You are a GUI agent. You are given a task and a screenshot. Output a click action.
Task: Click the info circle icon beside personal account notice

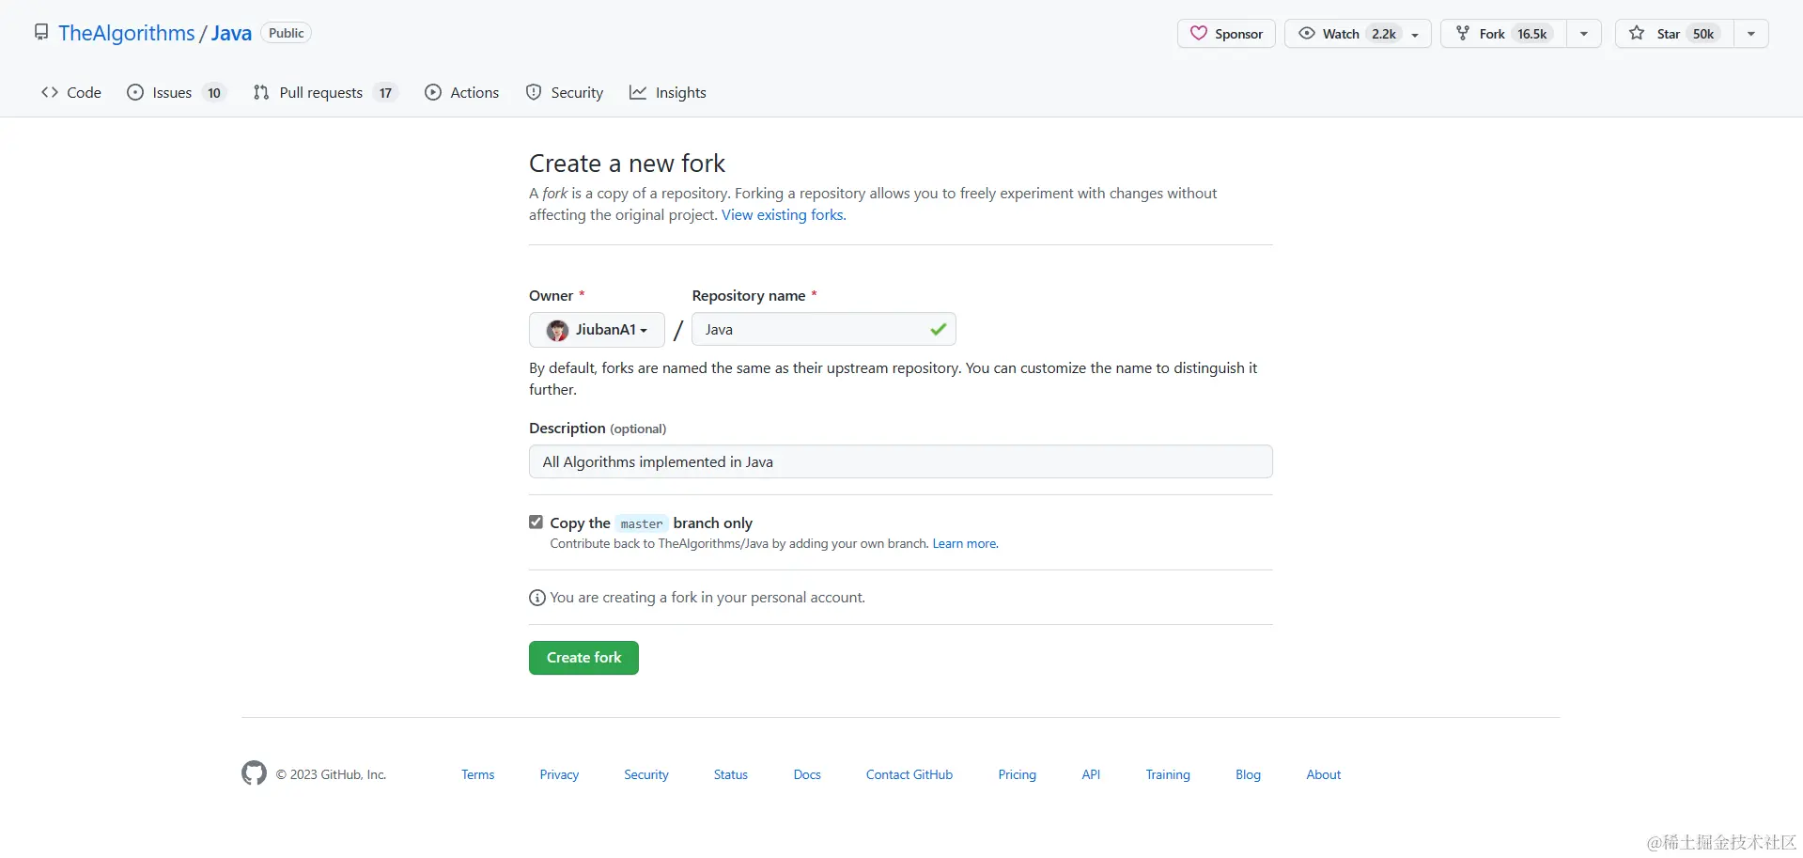537,598
